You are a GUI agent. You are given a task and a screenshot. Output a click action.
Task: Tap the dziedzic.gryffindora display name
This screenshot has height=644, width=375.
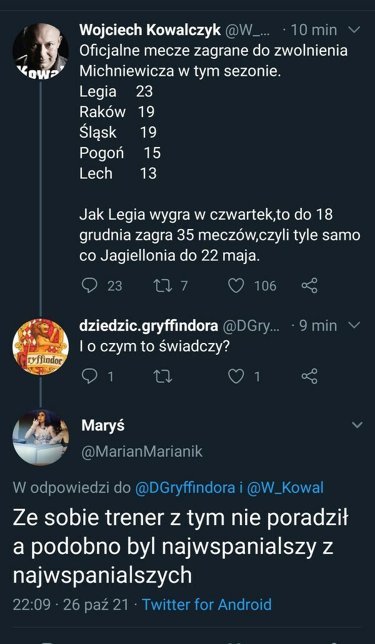(149, 325)
